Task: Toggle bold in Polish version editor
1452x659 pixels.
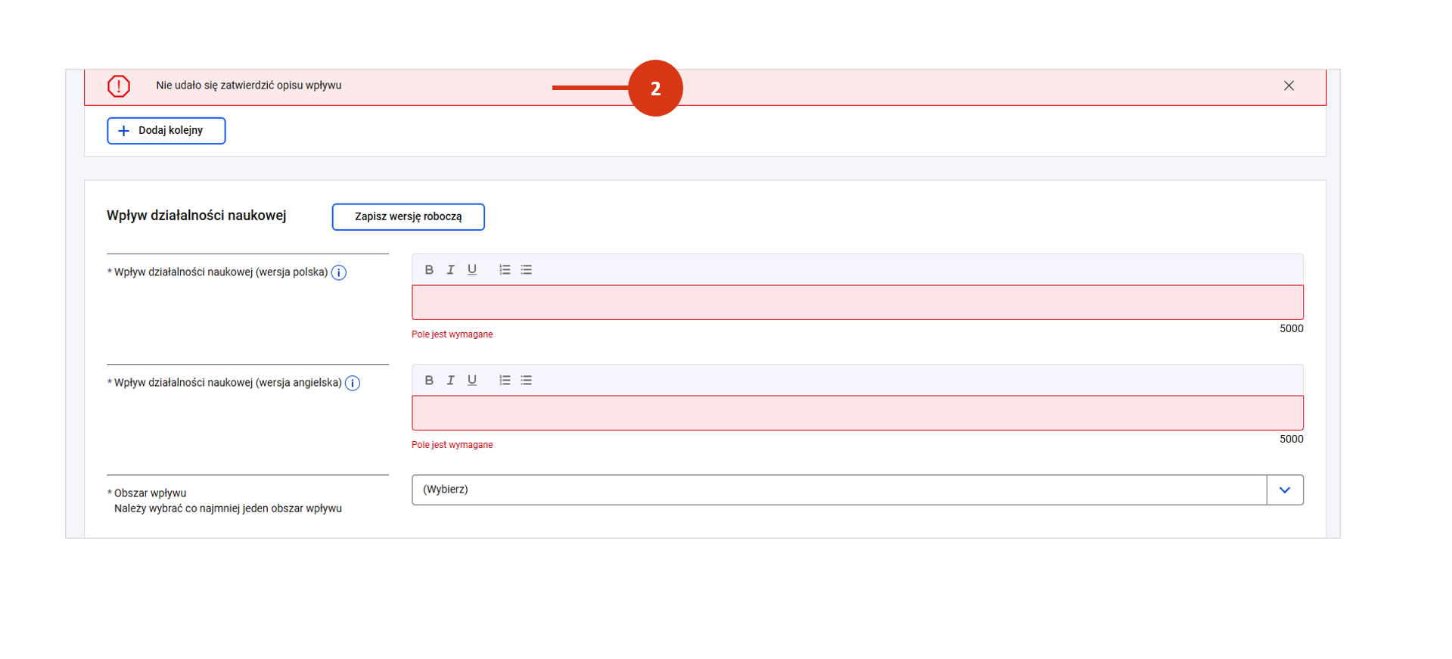Action: point(429,270)
